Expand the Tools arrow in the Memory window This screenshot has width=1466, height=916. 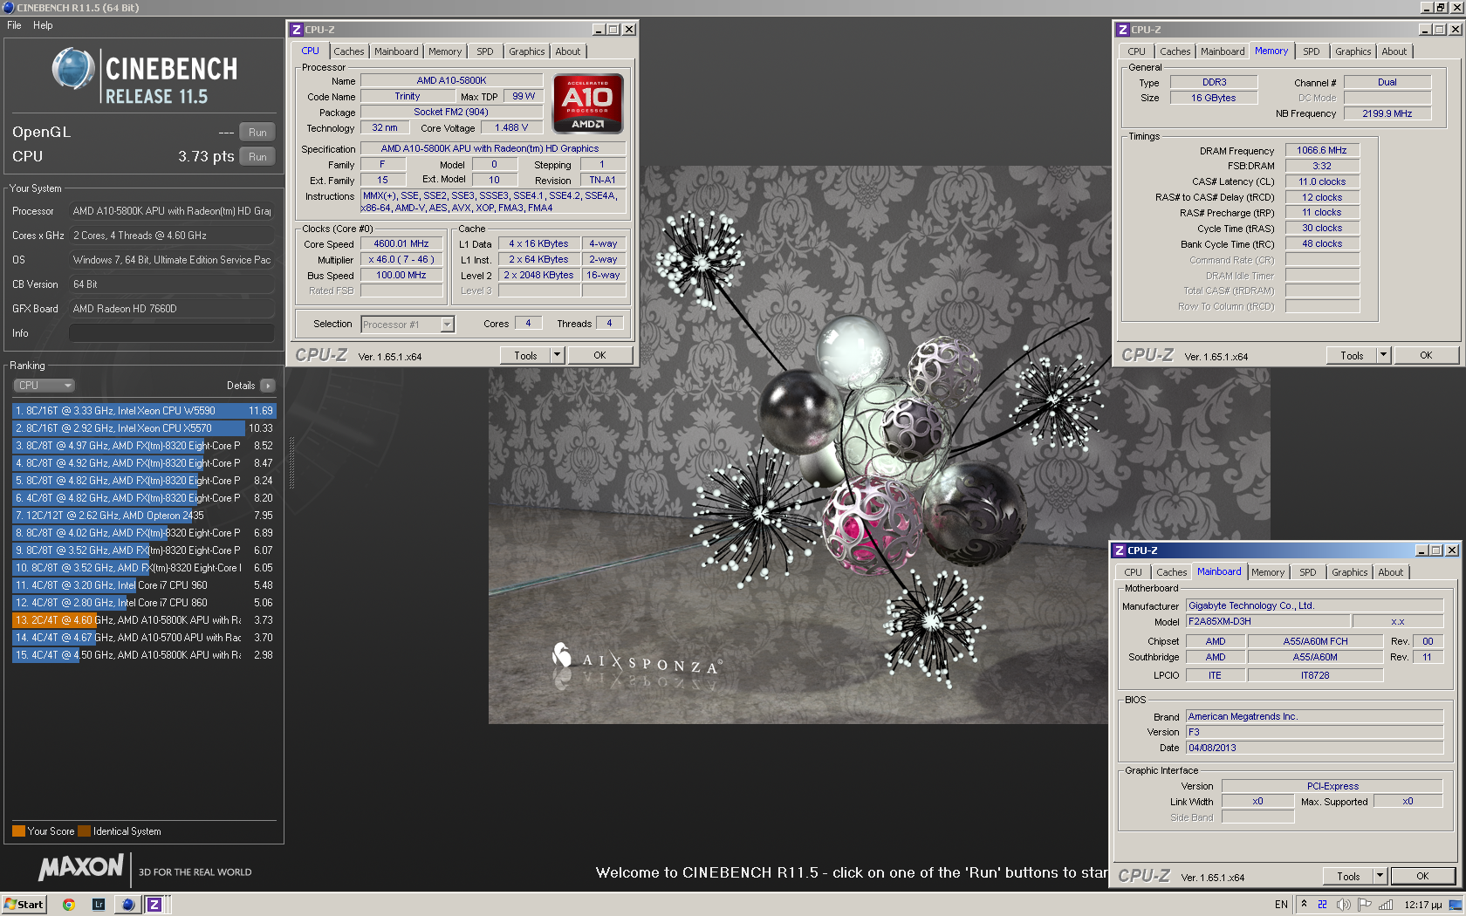coord(1383,355)
